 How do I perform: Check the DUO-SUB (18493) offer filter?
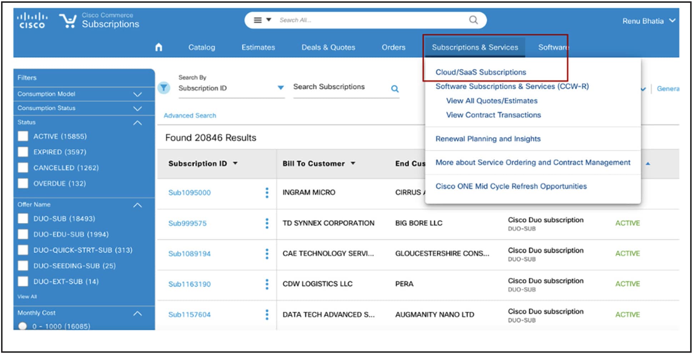tap(23, 218)
